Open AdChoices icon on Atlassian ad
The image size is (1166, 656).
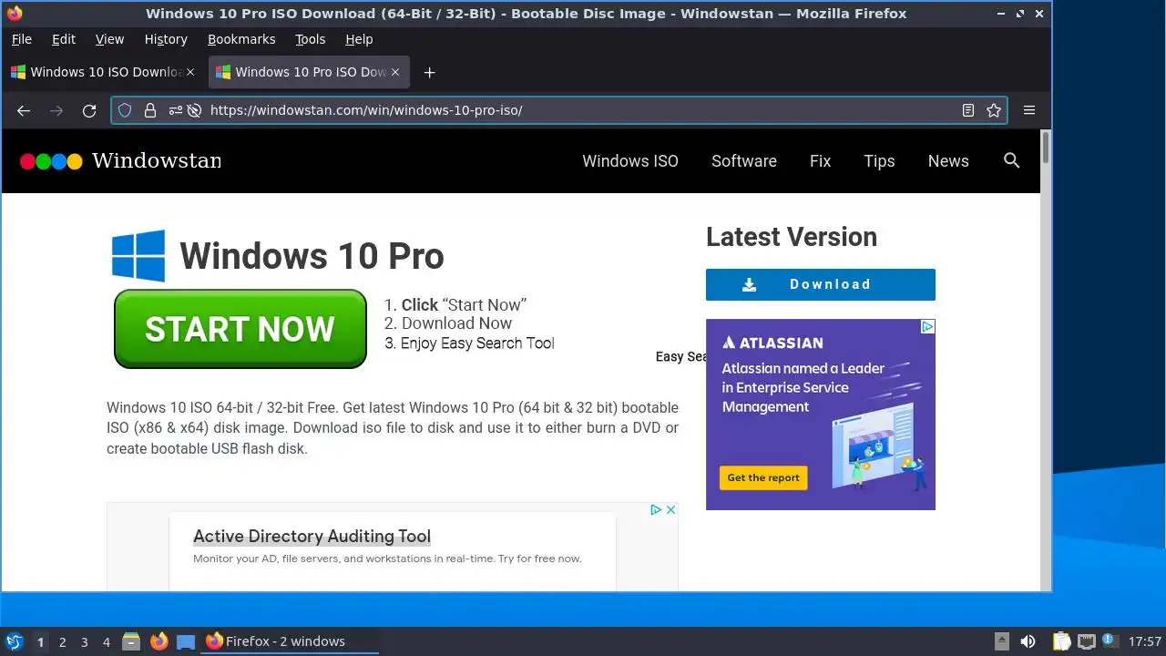[x=927, y=326]
